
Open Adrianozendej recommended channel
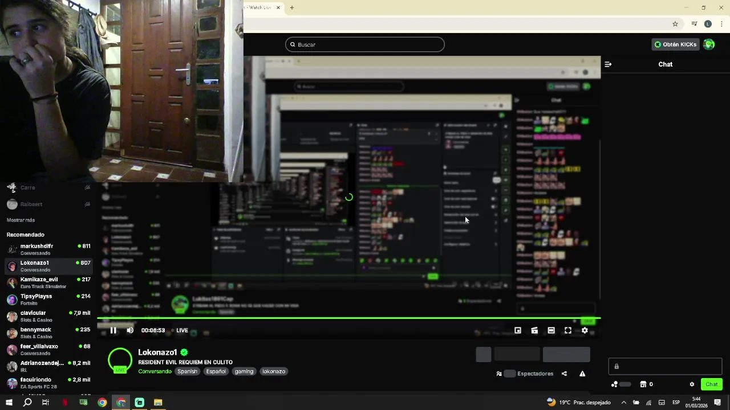coord(48,366)
